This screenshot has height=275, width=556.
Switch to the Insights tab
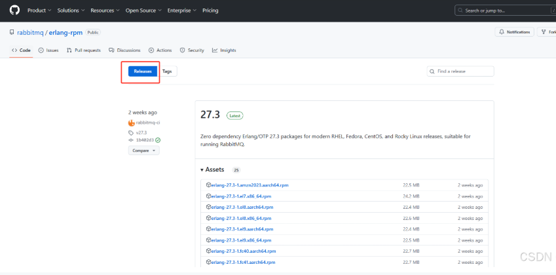(224, 50)
